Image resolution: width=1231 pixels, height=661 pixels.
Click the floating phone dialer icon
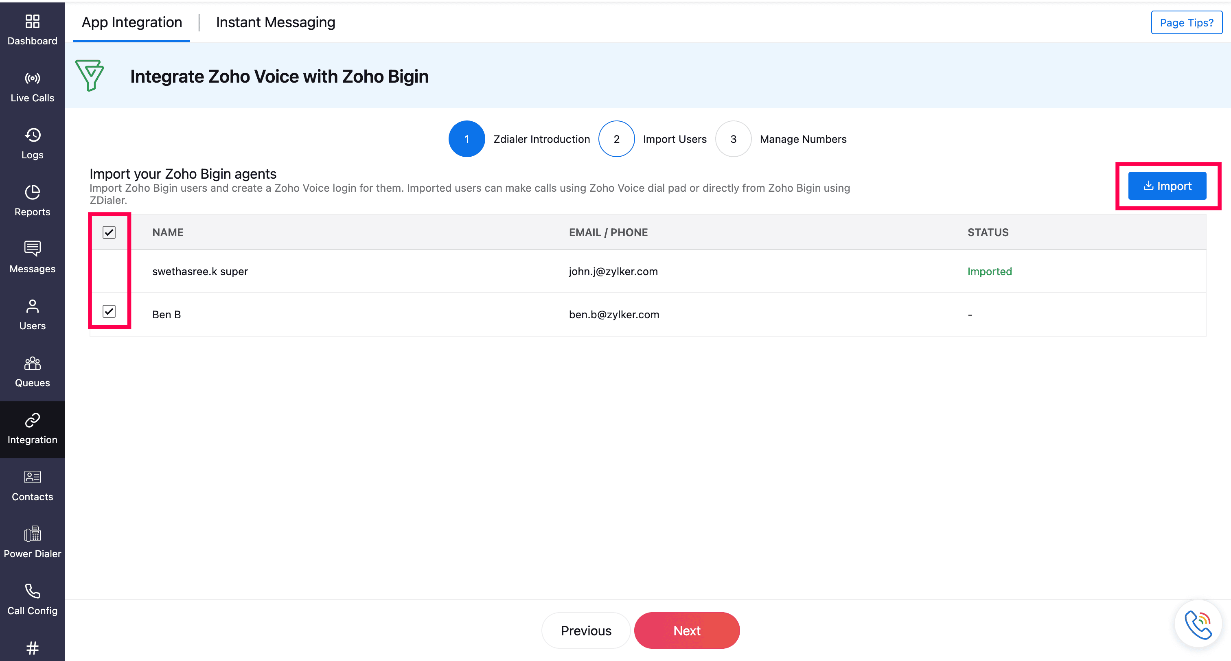coord(1198,624)
